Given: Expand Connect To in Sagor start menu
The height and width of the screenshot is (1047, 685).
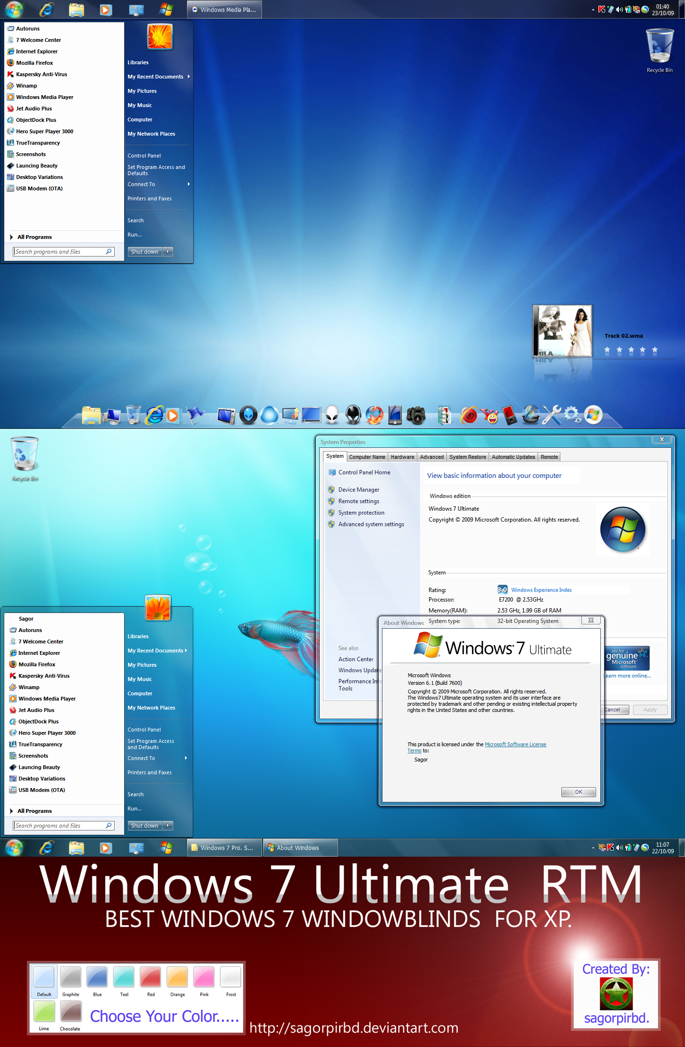Looking at the screenshot, I should click(x=157, y=758).
